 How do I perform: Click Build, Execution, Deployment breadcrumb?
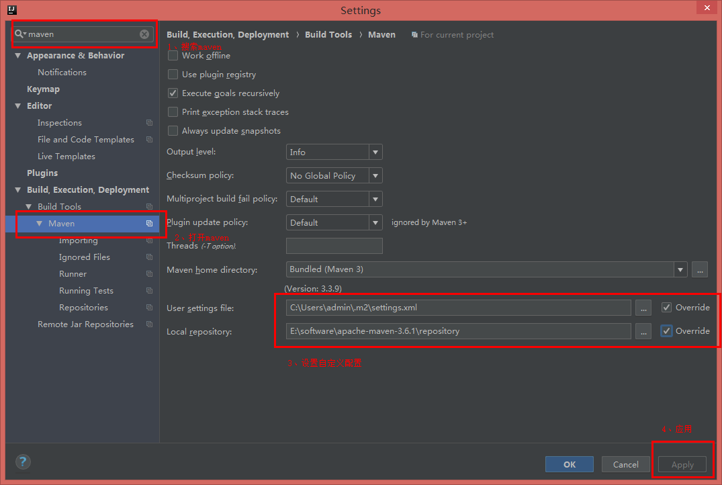coord(228,34)
